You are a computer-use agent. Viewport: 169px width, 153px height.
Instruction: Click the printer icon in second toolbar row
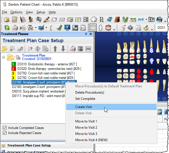[15, 28]
